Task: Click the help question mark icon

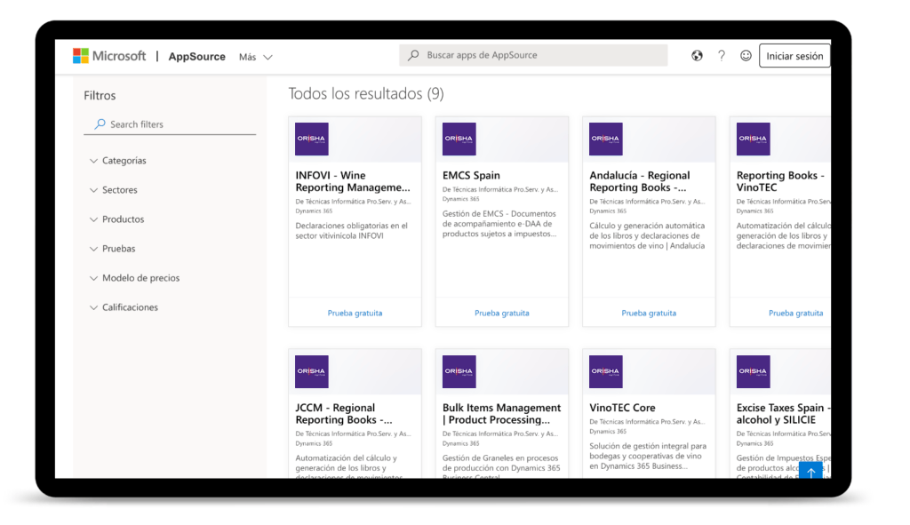Action: [722, 55]
